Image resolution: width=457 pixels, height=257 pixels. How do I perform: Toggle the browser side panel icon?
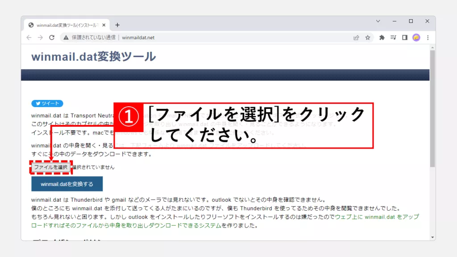coord(404,37)
